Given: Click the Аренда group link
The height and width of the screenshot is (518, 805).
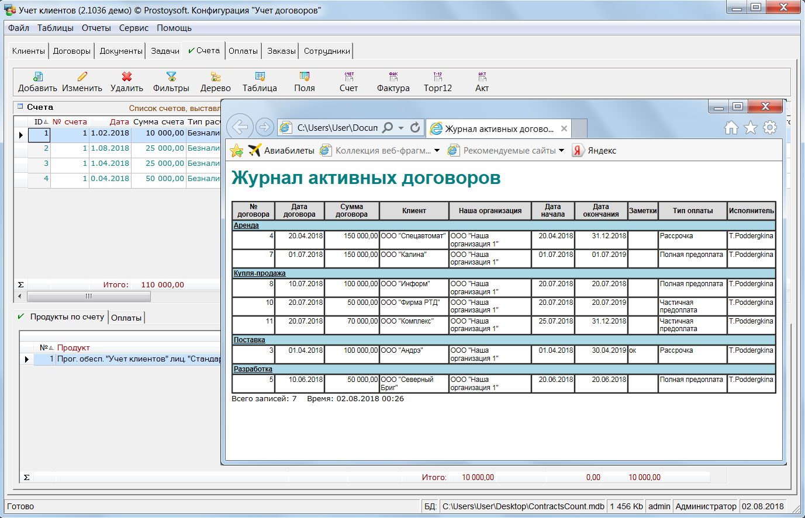Looking at the screenshot, I should click(246, 225).
